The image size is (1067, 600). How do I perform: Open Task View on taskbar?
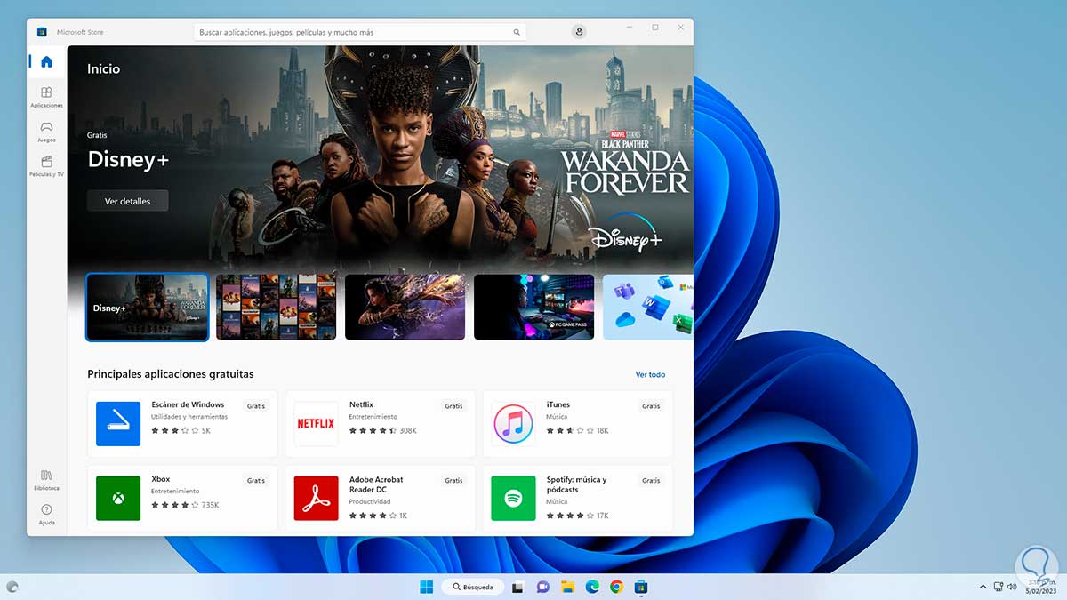click(x=517, y=587)
